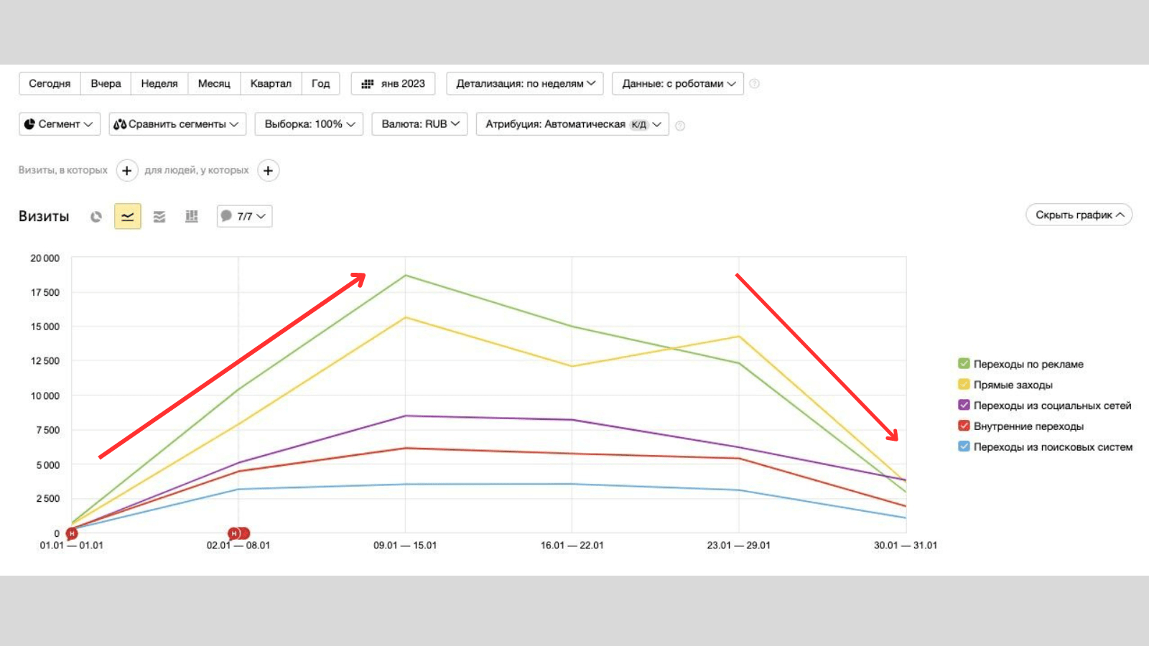The width and height of the screenshot is (1149, 646).
Task: Toggle 'Переходы из социальных сетей' checkbox
Action: (964, 406)
